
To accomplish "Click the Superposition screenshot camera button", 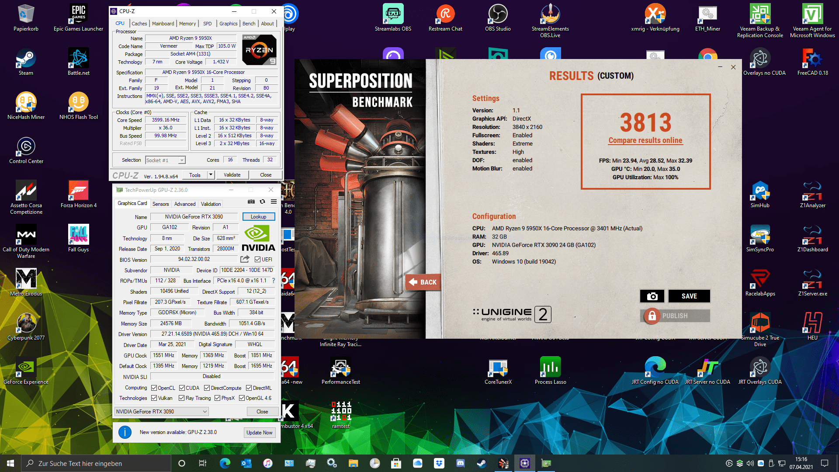I will coord(652,296).
